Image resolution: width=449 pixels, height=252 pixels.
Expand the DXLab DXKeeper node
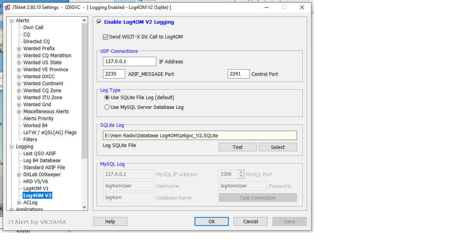[19, 175]
